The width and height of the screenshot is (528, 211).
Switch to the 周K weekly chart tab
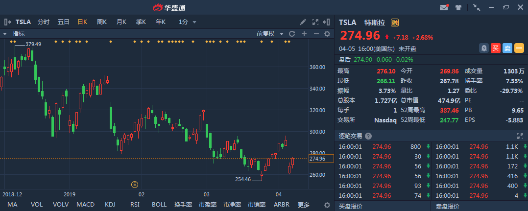pos(102,22)
